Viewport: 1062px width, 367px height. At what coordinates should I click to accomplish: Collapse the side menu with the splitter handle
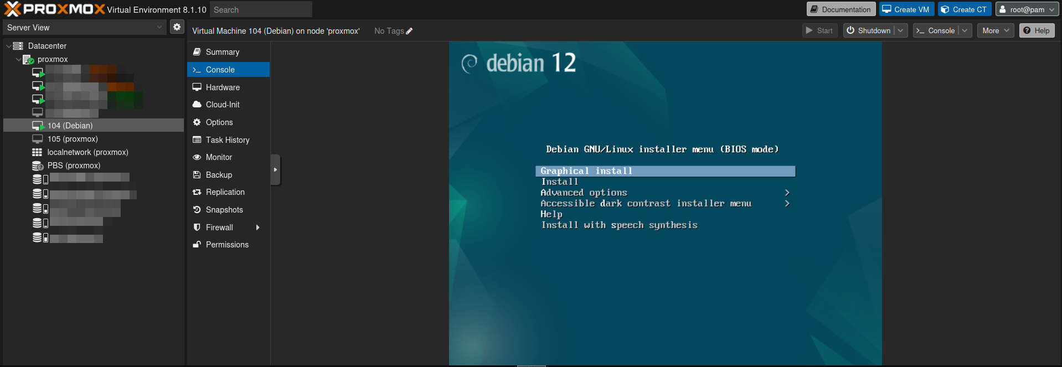(275, 170)
